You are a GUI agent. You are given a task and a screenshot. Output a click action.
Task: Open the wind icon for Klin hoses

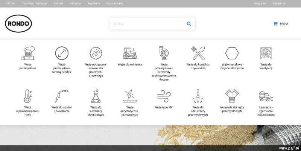(164, 96)
